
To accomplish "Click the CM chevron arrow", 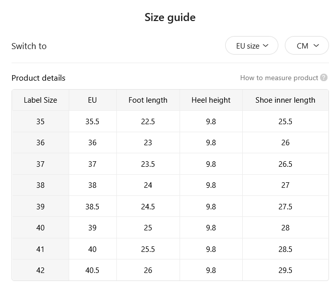I will pyautogui.click(x=316, y=46).
